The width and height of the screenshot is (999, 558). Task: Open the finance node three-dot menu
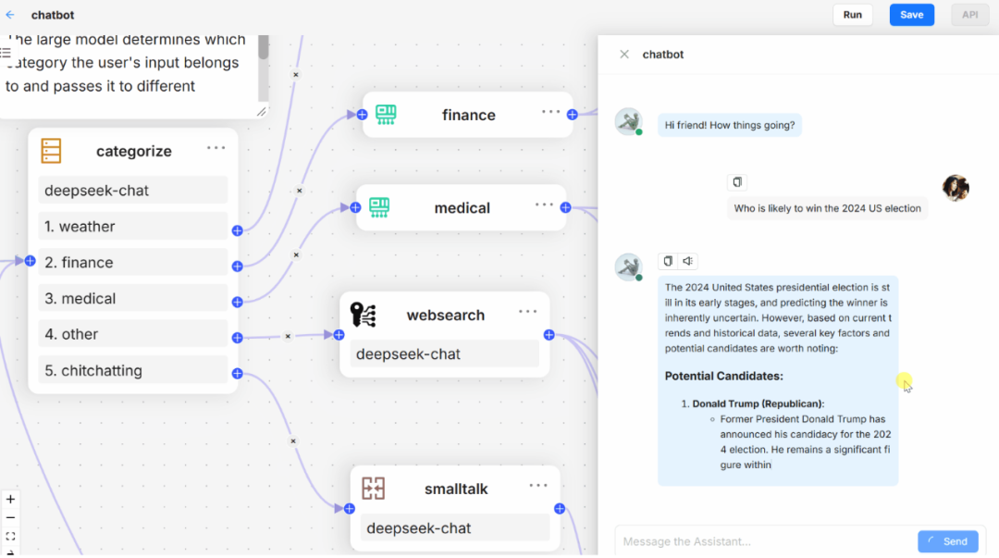point(550,112)
